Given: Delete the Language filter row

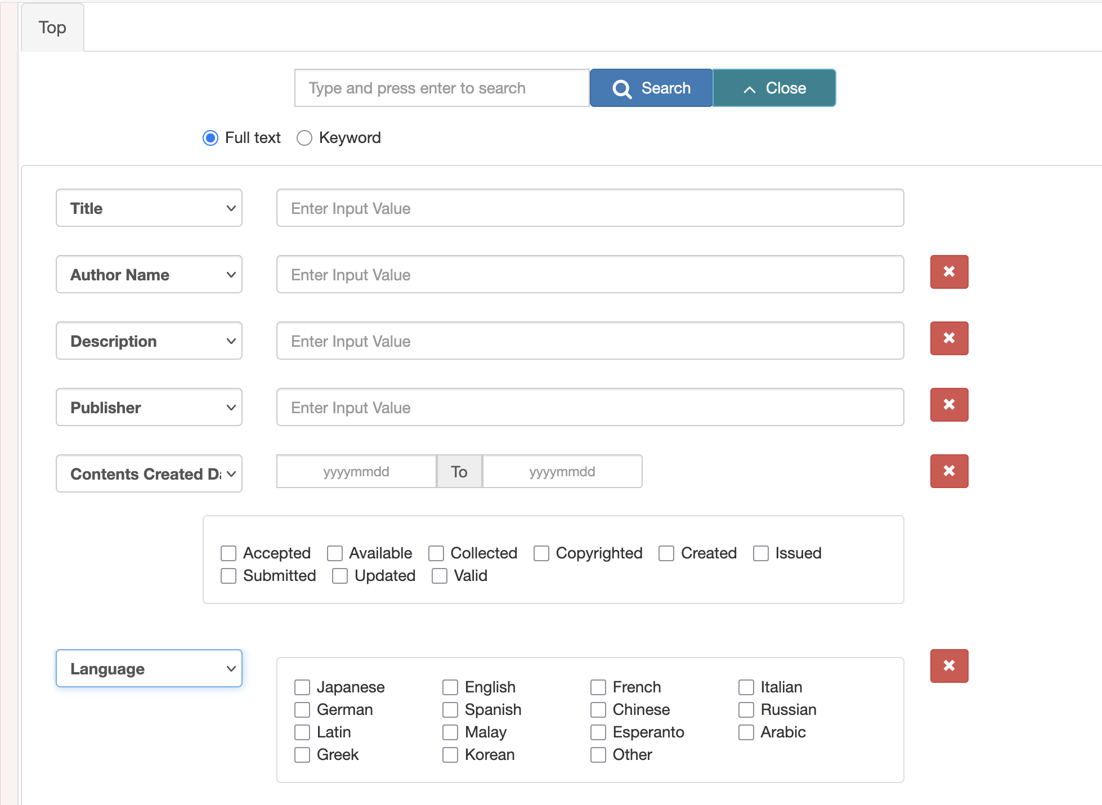Looking at the screenshot, I should tap(949, 666).
